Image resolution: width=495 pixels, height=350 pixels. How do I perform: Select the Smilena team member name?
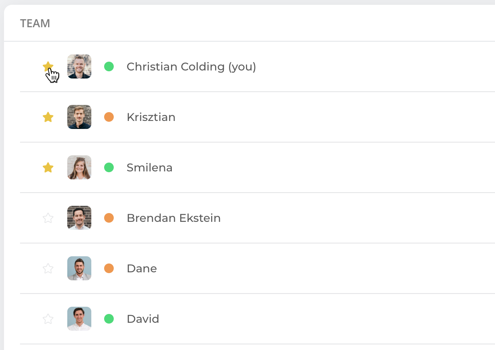point(150,167)
